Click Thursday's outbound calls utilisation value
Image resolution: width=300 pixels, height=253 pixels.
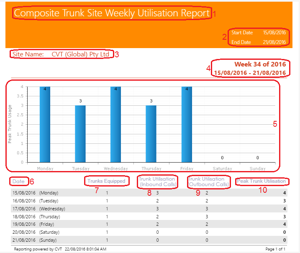(x=207, y=217)
